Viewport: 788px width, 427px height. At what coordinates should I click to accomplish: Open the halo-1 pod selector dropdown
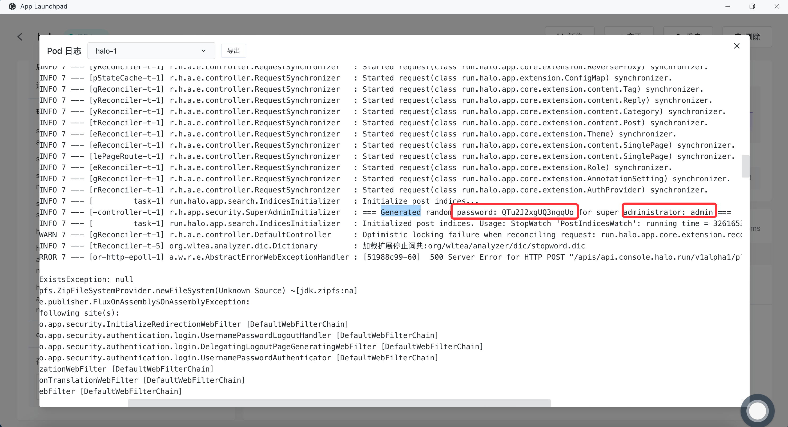click(151, 51)
